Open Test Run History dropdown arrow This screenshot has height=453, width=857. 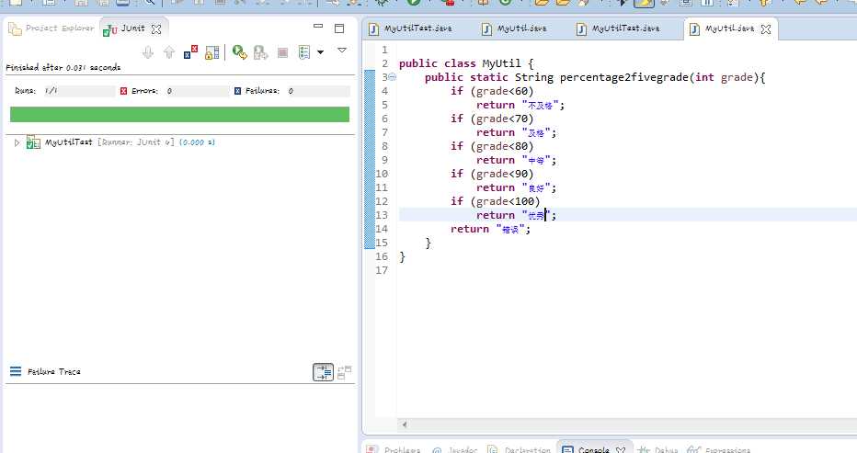pyautogui.click(x=320, y=52)
